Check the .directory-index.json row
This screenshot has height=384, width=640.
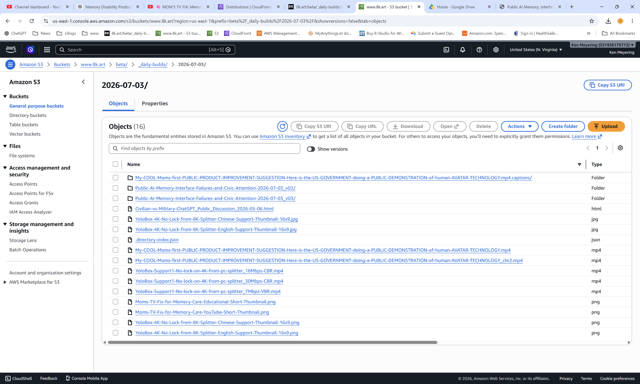click(x=116, y=240)
